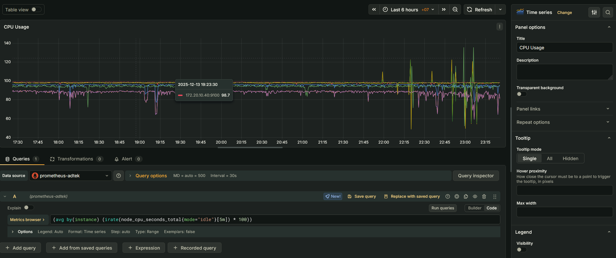The height and width of the screenshot is (258, 616).
Task: Click the search options icon in the side panel
Action: 608,12
